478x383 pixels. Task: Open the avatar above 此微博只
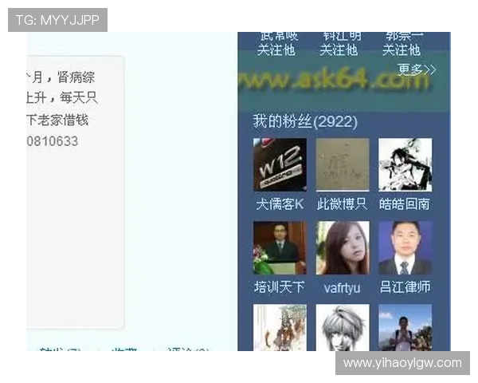[343, 164]
